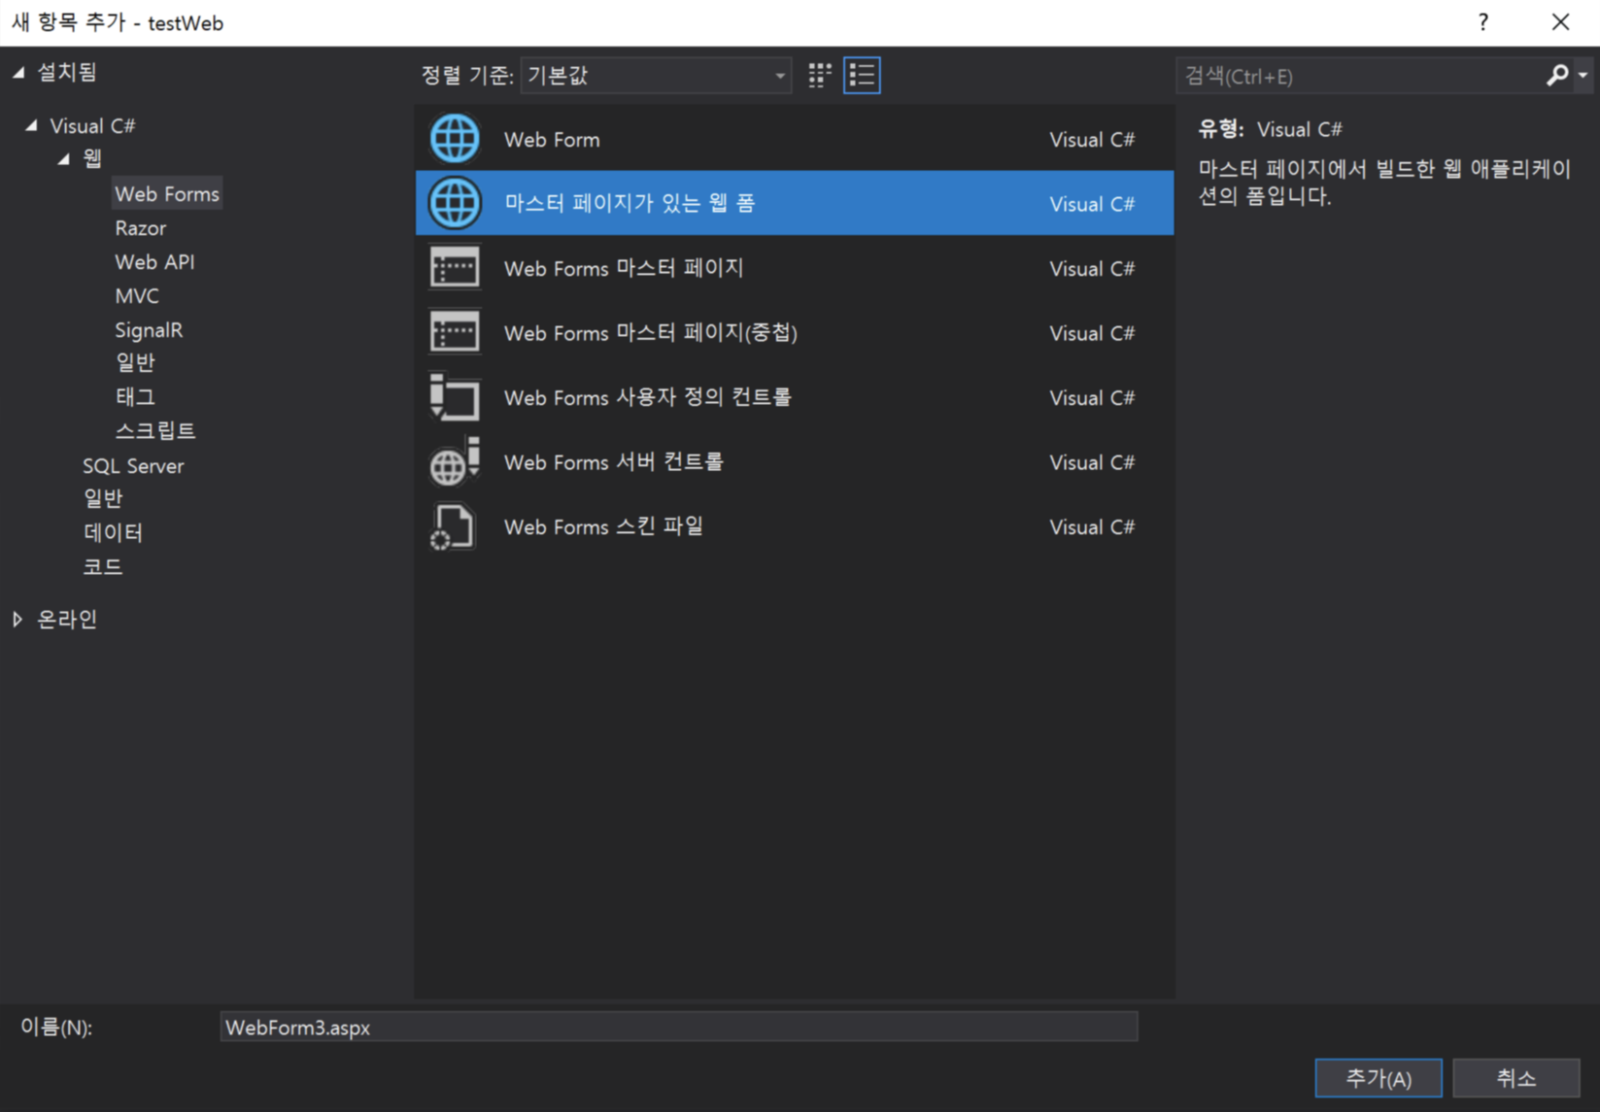Click the Web Forms 사용자 정의 컨트롤 icon
This screenshot has width=1600, height=1112.
click(455, 397)
